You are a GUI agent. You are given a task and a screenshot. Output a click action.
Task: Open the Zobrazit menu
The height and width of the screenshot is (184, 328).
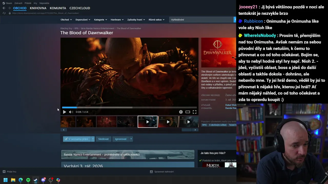[x=18, y=3]
